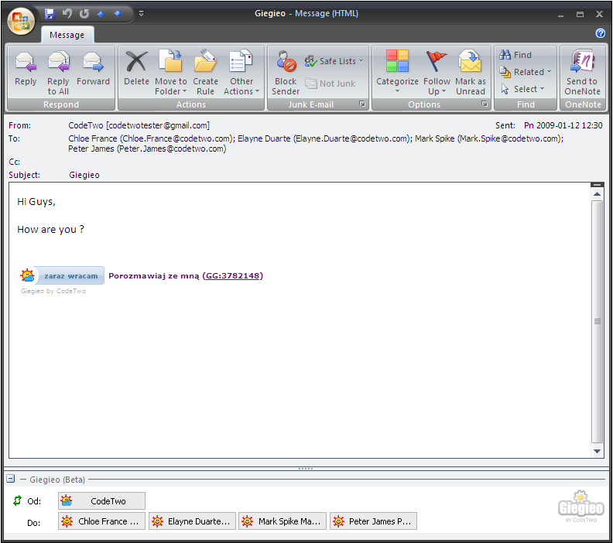Click CodeTwo sender contact button
The height and width of the screenshot is (543, 613).
click(x=101, y=500)
